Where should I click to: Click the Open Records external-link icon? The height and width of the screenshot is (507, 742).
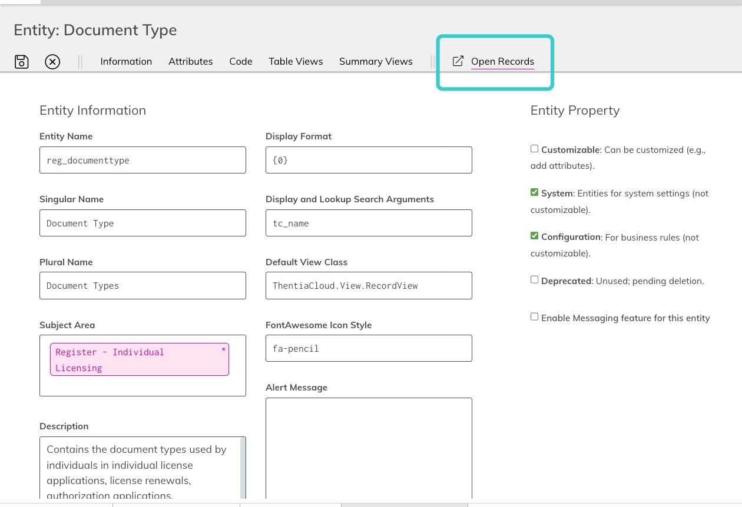coord(458,61)
